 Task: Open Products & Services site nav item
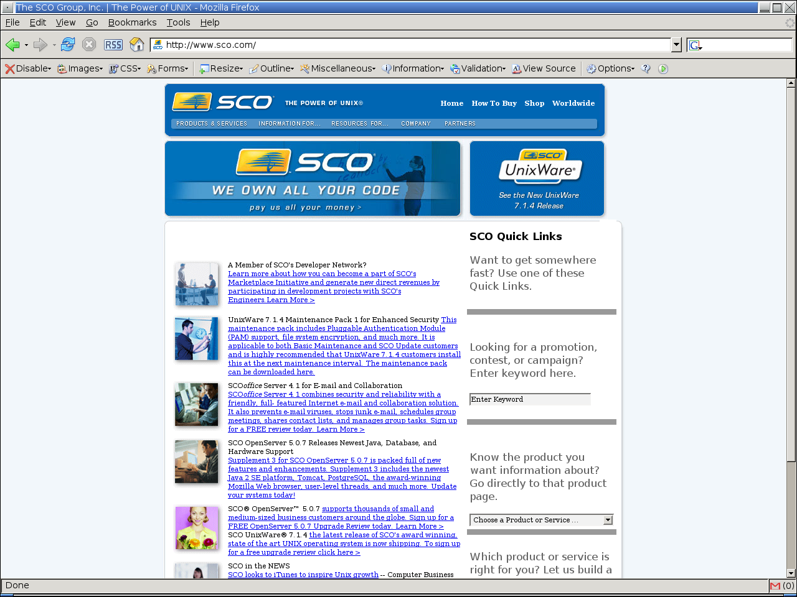(x=212, y=124)
